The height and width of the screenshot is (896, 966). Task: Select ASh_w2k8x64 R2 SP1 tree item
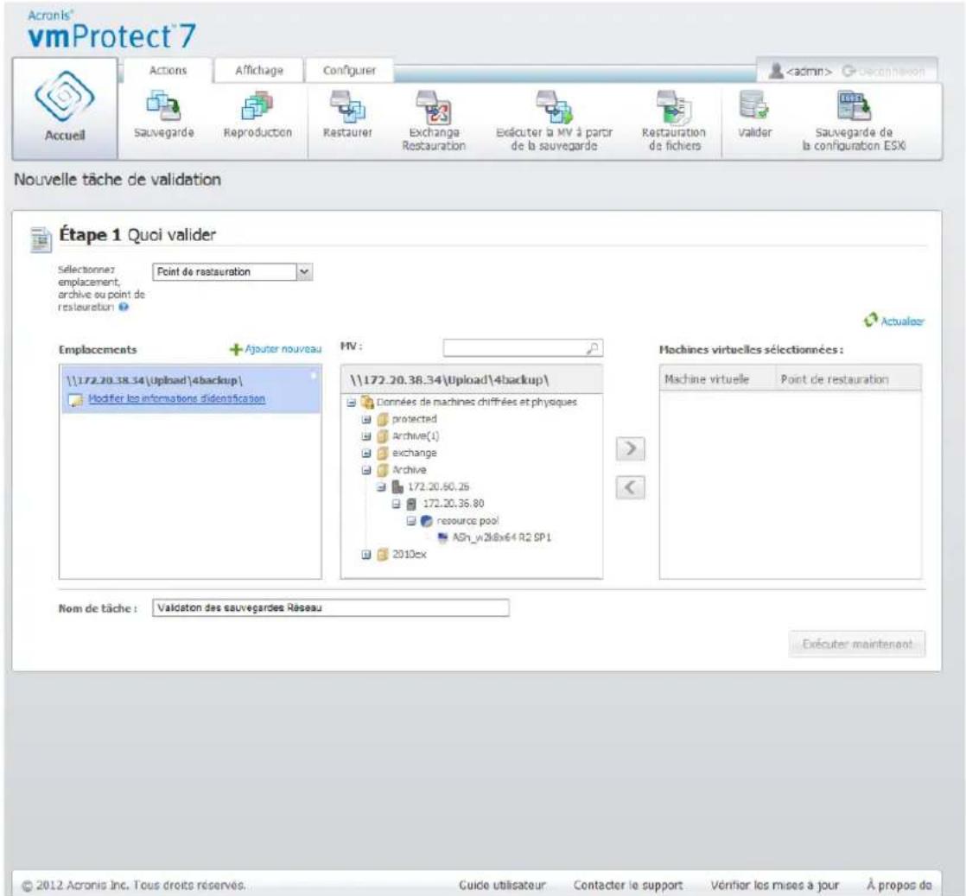click(x=501, y=537)
